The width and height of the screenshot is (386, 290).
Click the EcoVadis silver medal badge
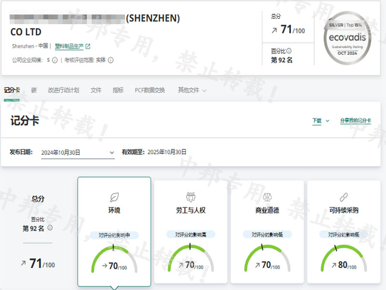click(x=346, y=39)
